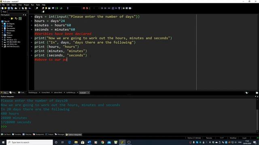This screenshot has width=259, height=145.
Task: Open the Breakpoints panel tab
Action: click(38, 135)
